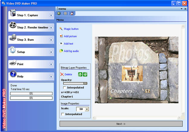Viewport: 189px width, 132px height.
Task: Expand Step 2. Render timeline section
Action: coord(51,28)
